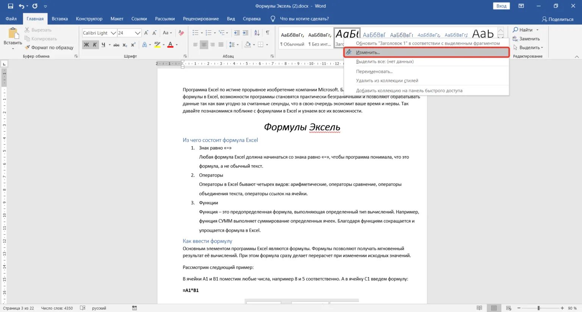
Task: Switch to Web Layout view in the status bar
Action: [508, 308]
